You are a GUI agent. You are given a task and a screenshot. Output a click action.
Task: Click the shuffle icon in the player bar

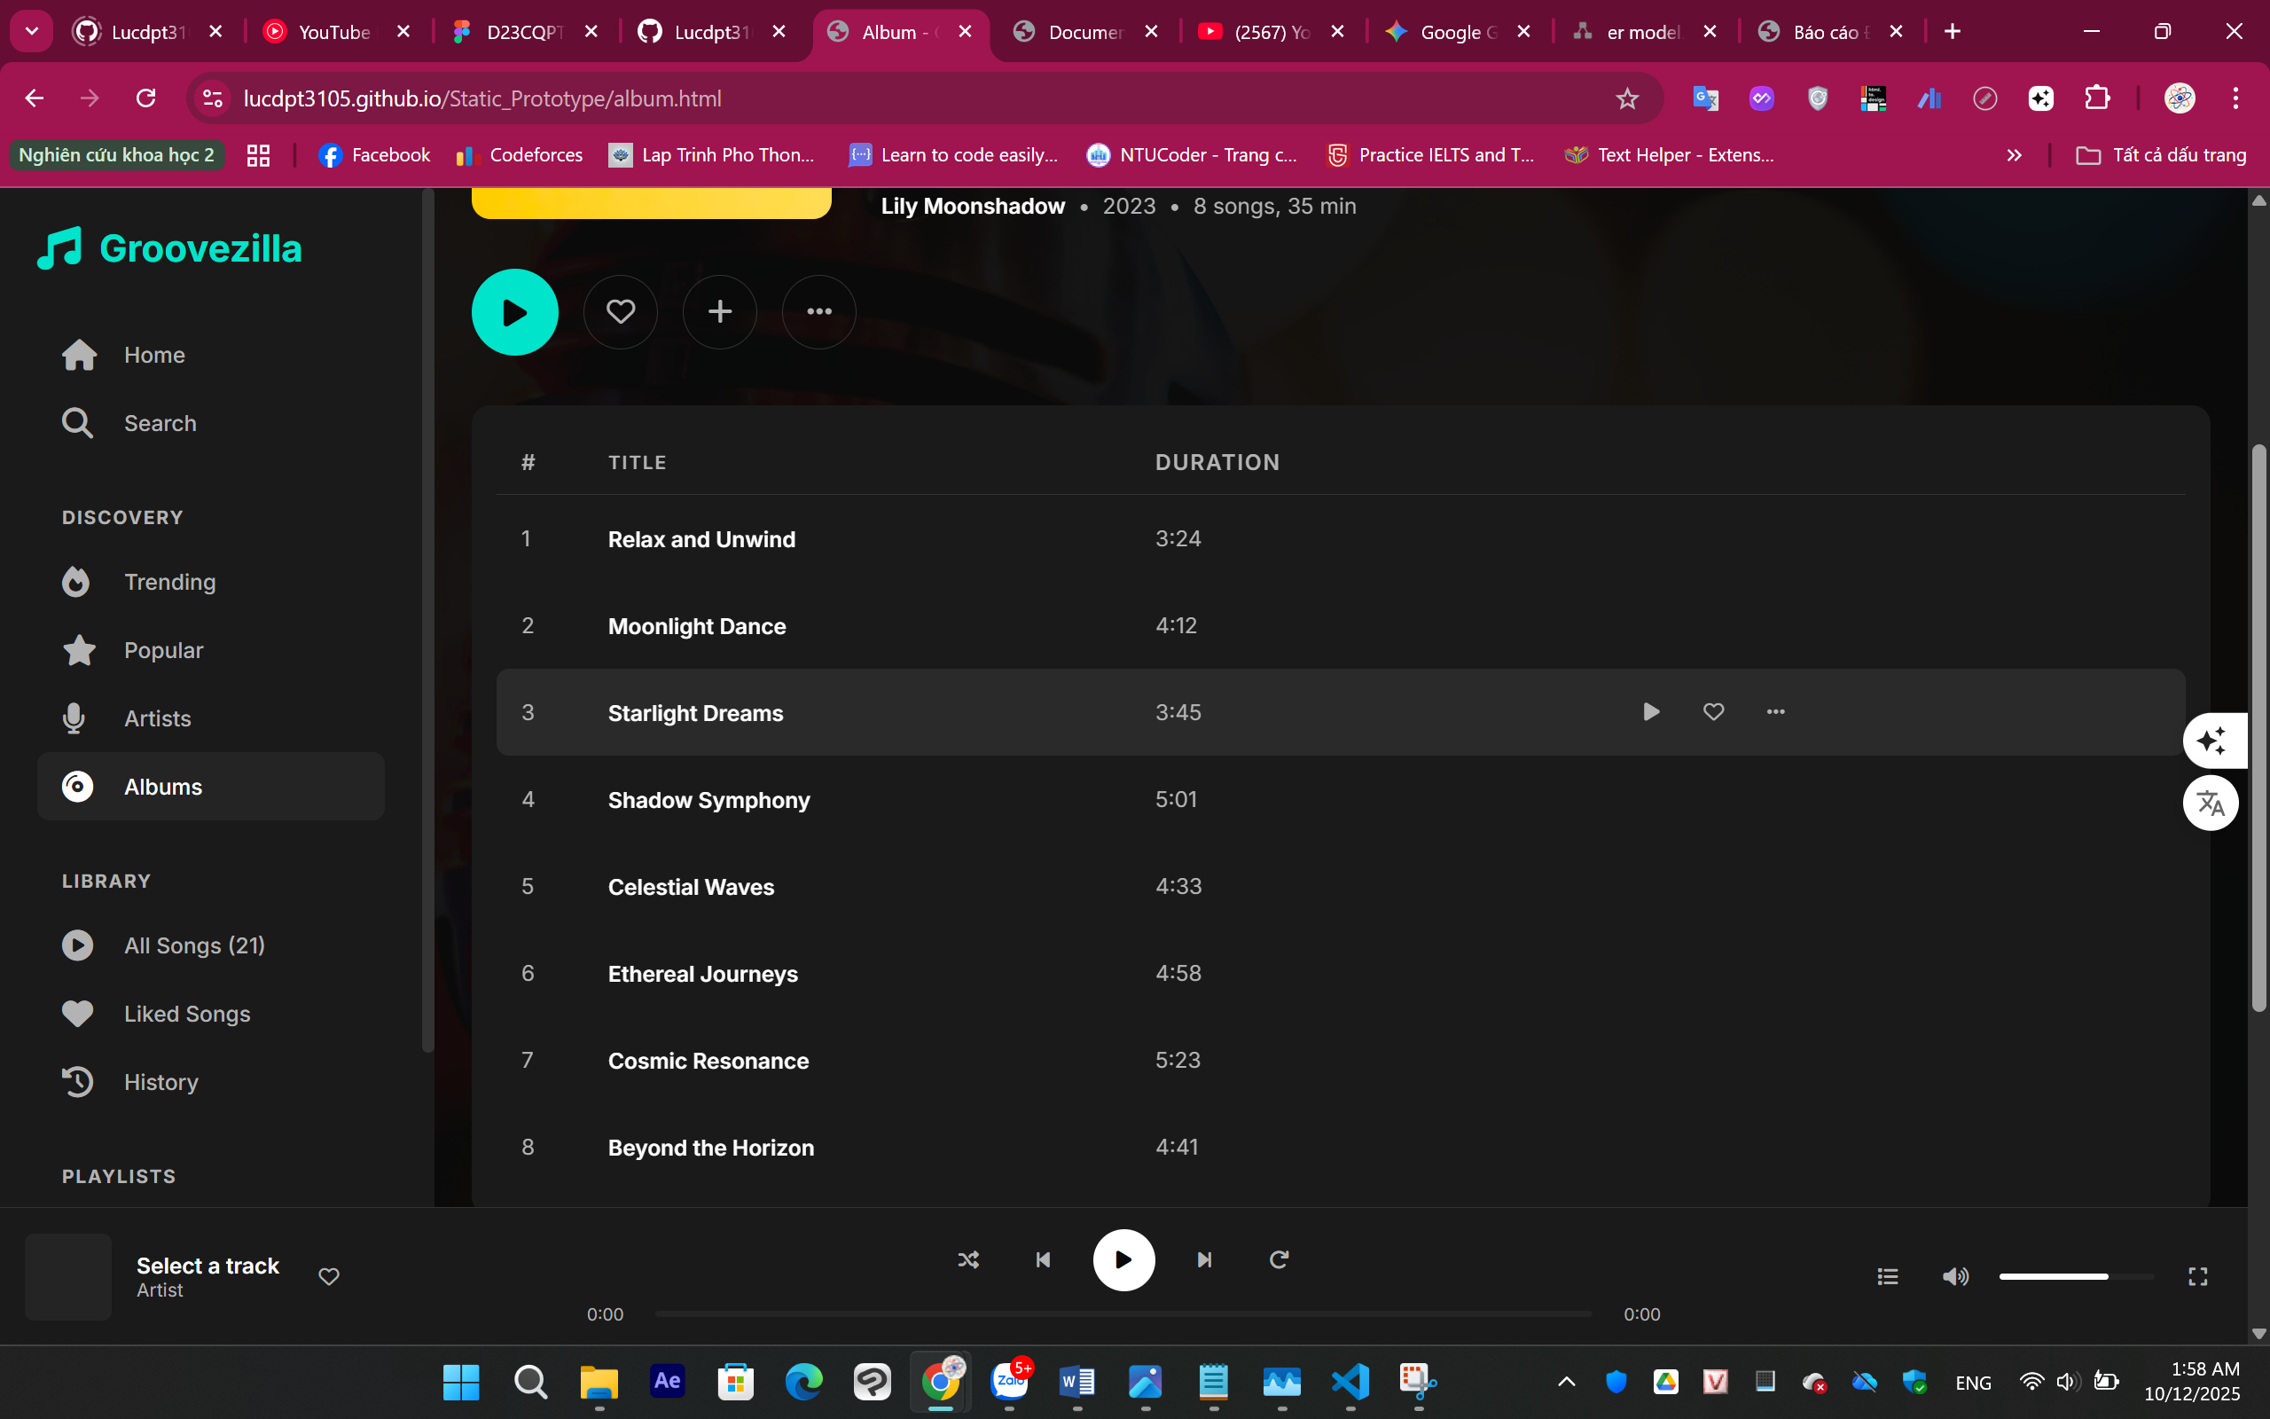968,1259
